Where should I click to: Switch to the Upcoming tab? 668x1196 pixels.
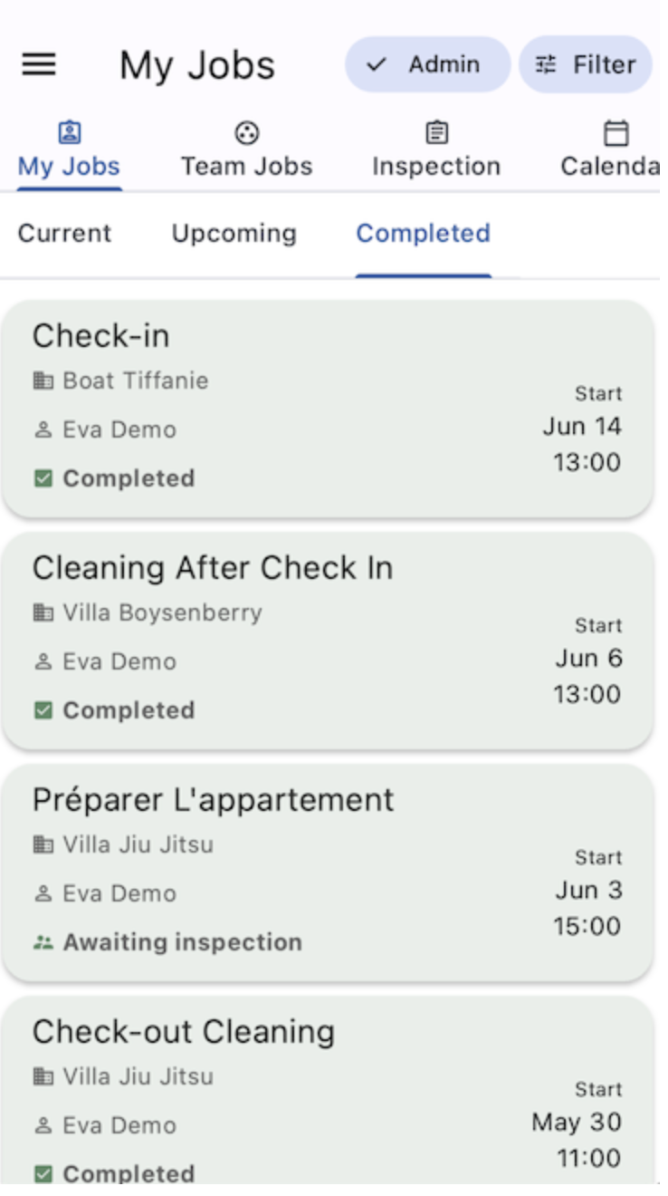coord(234,234)
